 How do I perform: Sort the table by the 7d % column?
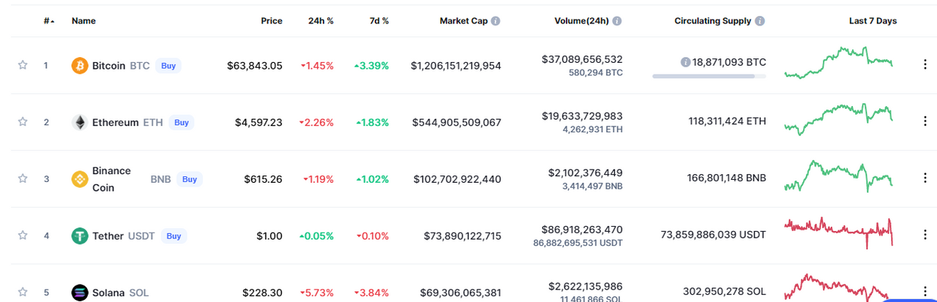click(379, 21)
